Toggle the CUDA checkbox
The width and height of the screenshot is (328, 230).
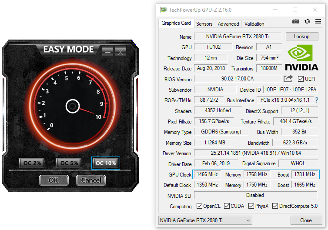click(x=227, y=206)
